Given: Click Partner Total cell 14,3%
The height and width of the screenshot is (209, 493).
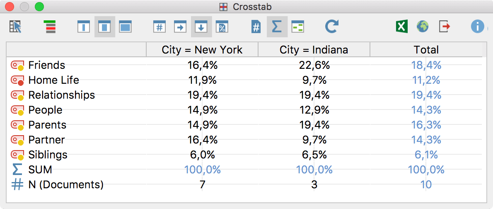Looking at the screenshot, I should 426,139.
